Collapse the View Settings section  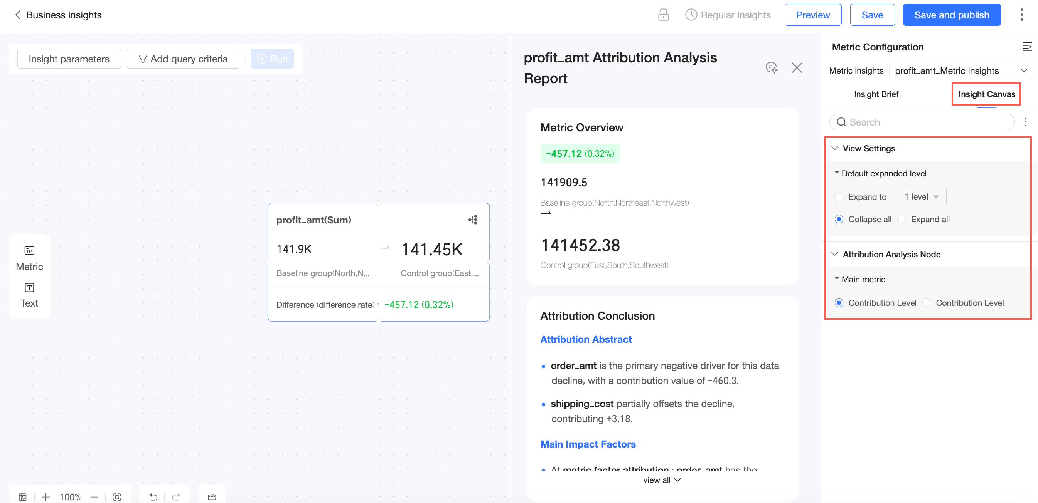(x=835, y=149)
